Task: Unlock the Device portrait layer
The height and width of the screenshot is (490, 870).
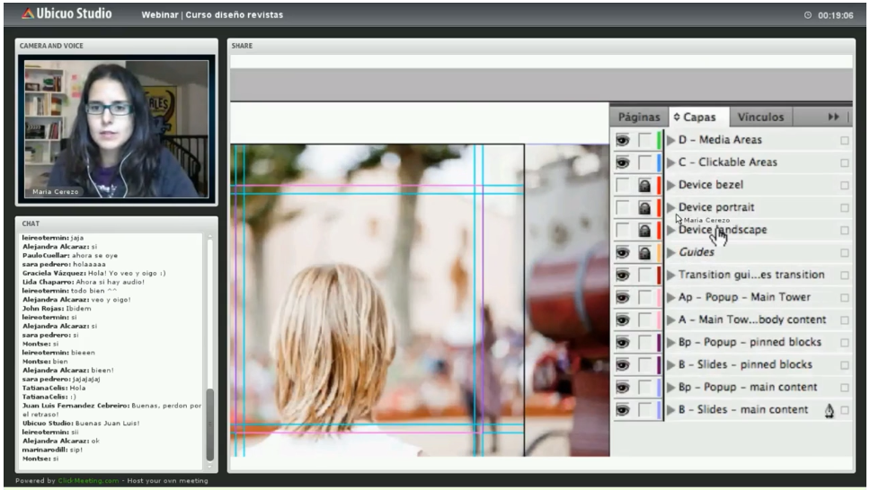Action: pos(644,207)
